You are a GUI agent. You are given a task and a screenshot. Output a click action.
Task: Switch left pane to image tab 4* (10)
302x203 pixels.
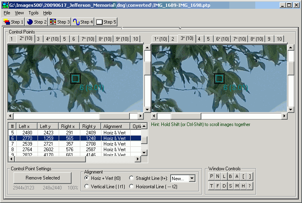pyautogui.click(x=52, y=39)
